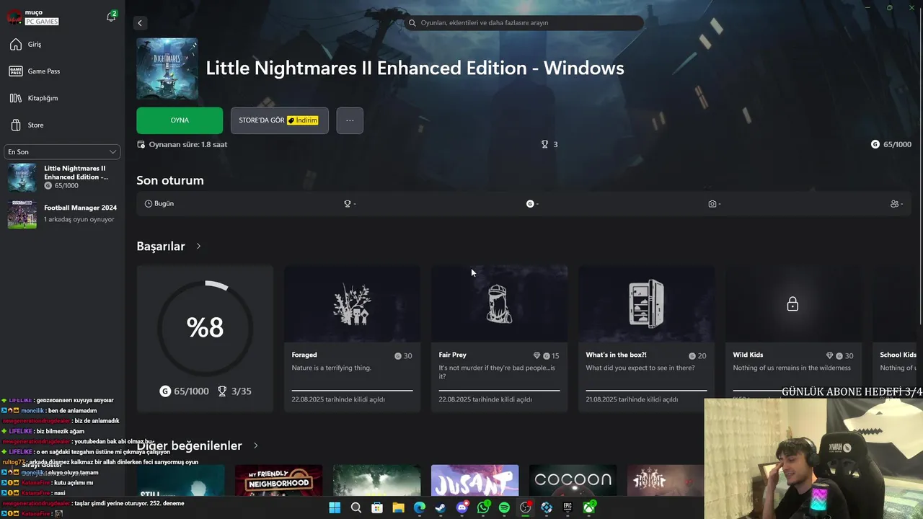Viewport: 923px width, 519px height.
Task: Open Steam from taskbar
Action: pyautogui.click(x=441, y=508)
